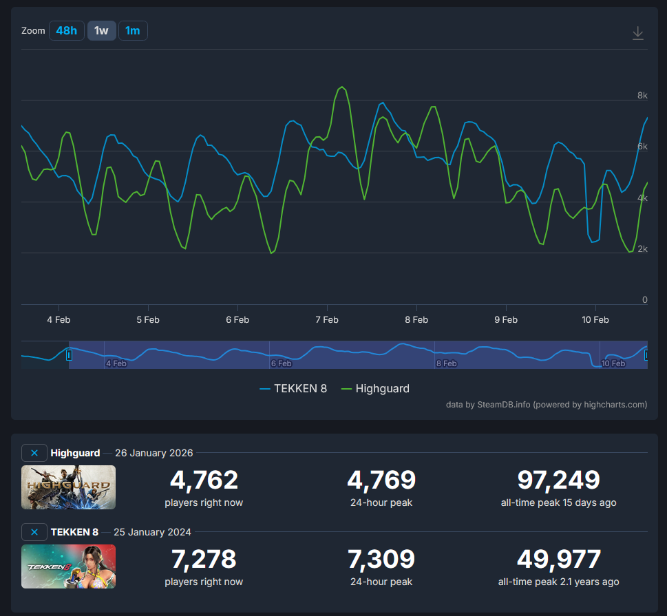Click TEKKEN 8's 7,309 24-hour peak
Image resolution: width=667 pixels, height=616 pixels.
pos(381,559)
